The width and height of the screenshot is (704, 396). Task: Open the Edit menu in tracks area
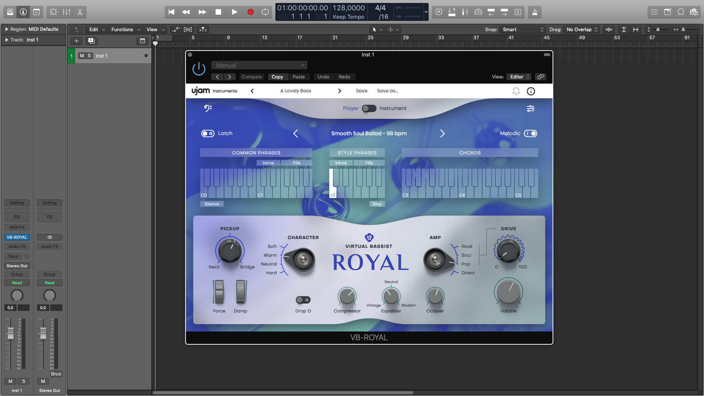click(96, 29)
